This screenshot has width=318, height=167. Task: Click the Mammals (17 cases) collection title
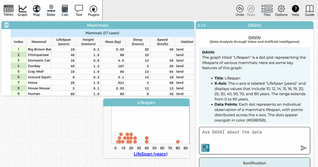coord(102,33)
